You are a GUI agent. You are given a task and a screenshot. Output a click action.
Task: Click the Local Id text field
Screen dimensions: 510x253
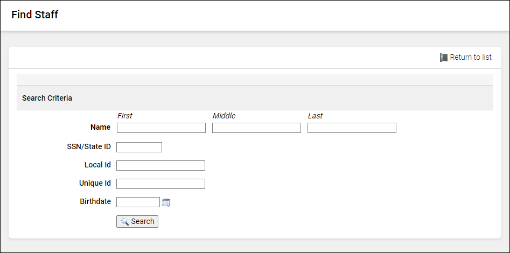[x=160, y=166]
